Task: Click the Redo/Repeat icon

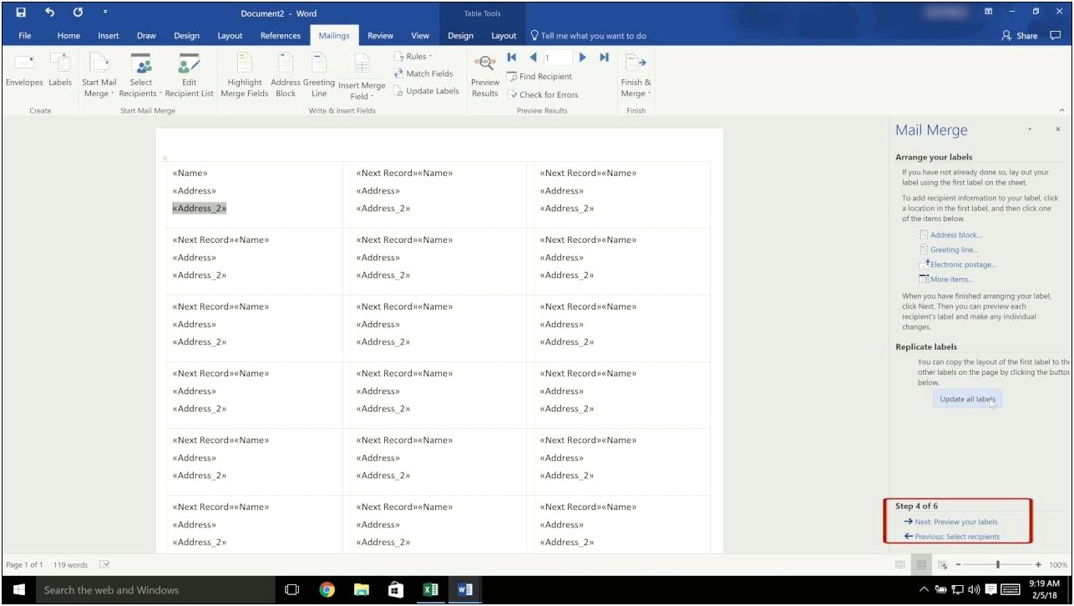Action: [x=78, y=13]
